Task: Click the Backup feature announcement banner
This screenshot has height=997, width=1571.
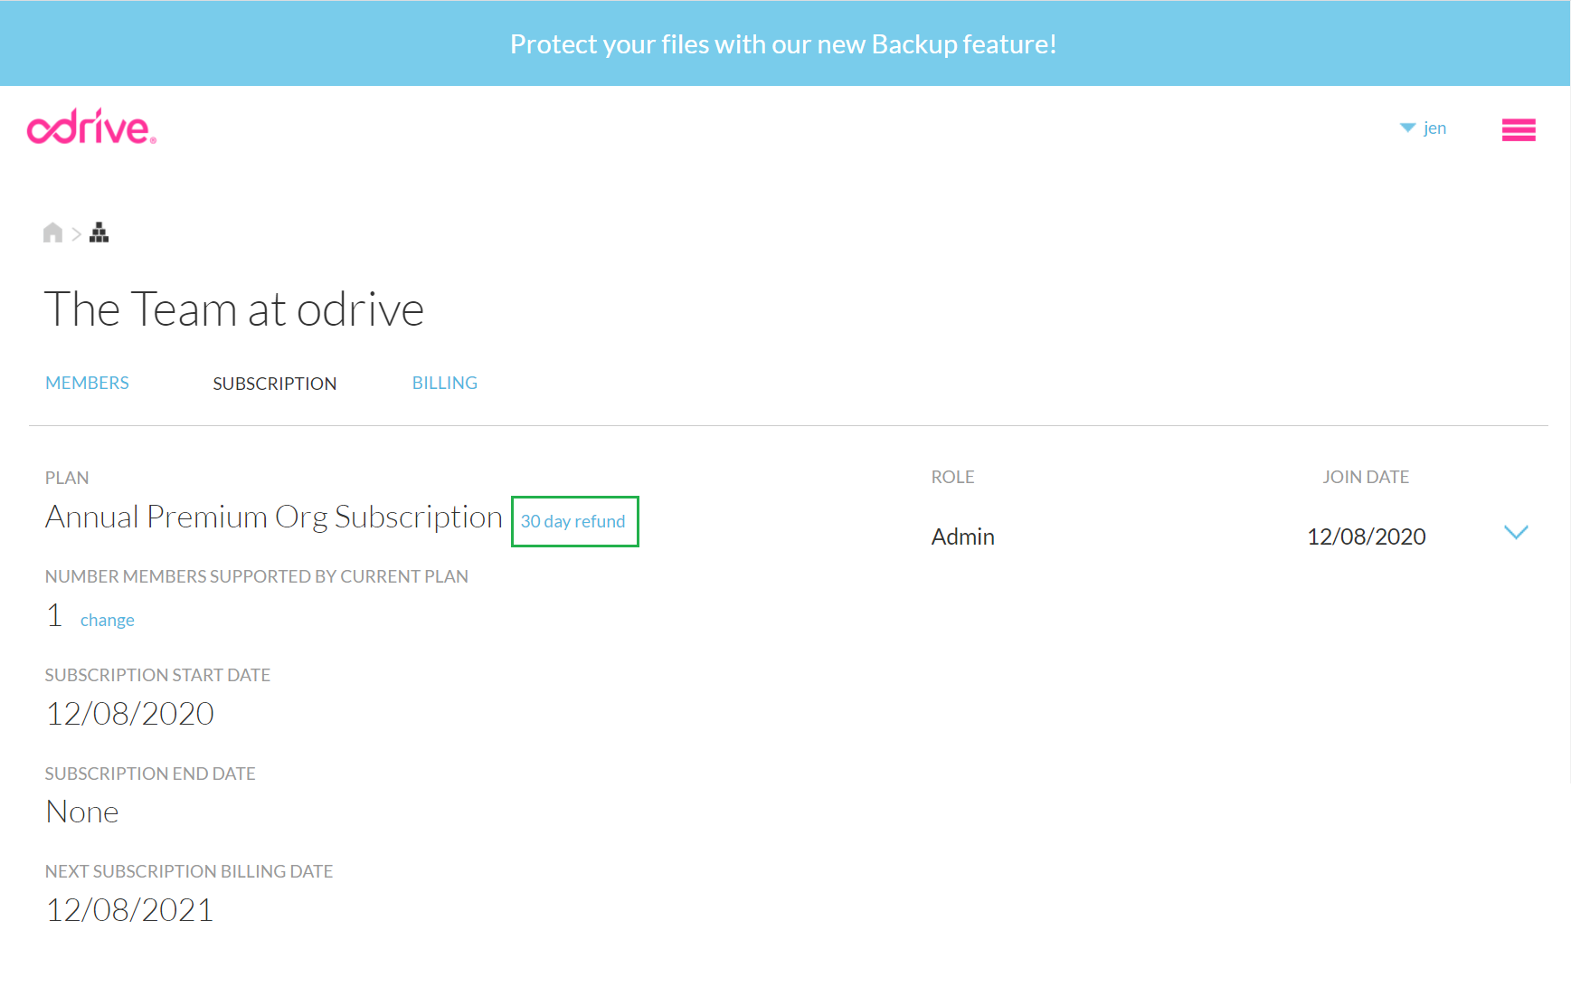Action: 783,43
